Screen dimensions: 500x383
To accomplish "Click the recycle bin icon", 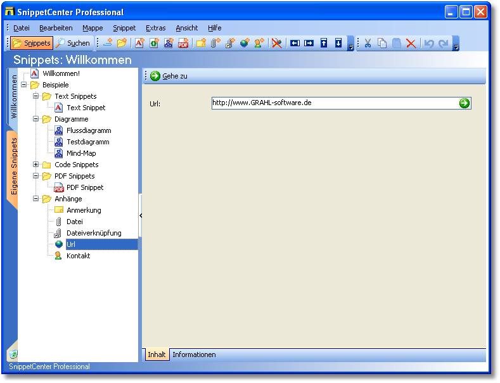I will [x=13, y=354].
